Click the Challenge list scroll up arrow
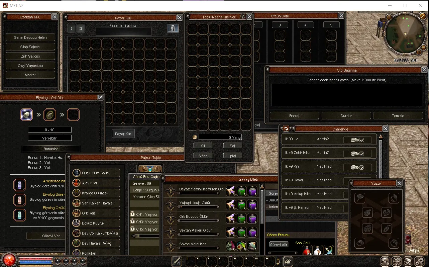Screen dimensions: 429x267 (x=381, y=137)
